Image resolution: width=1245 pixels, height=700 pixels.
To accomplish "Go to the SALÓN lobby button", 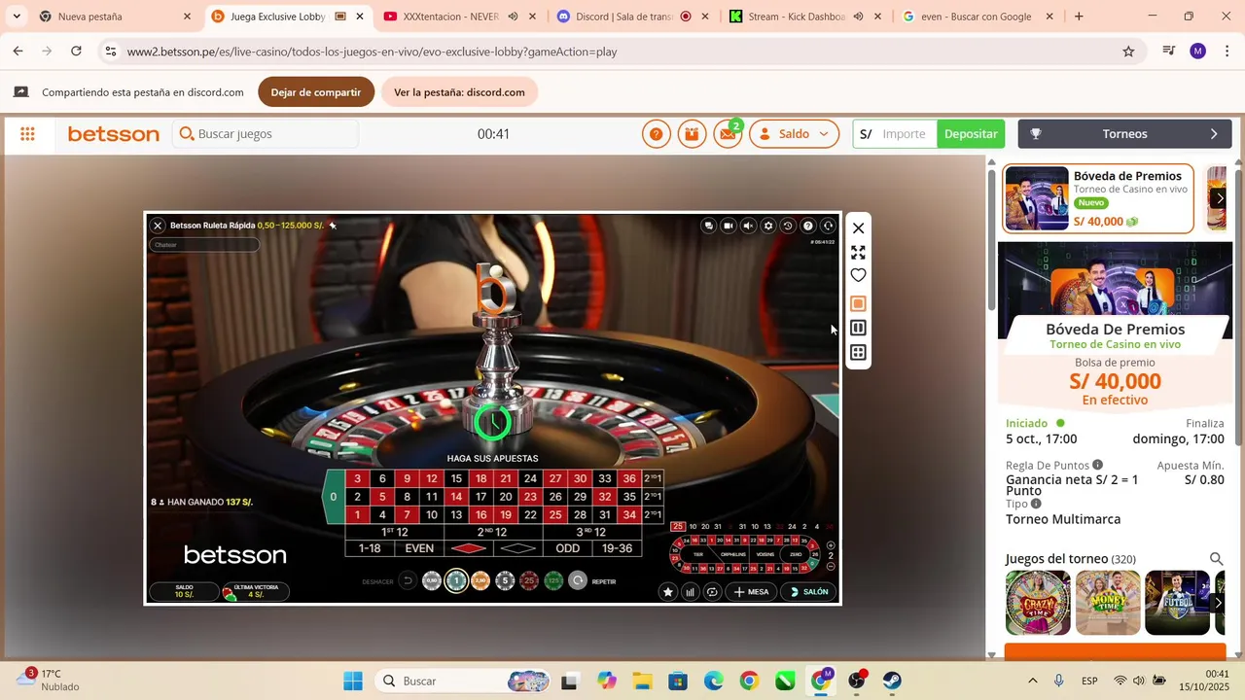I will click(809, 591).
